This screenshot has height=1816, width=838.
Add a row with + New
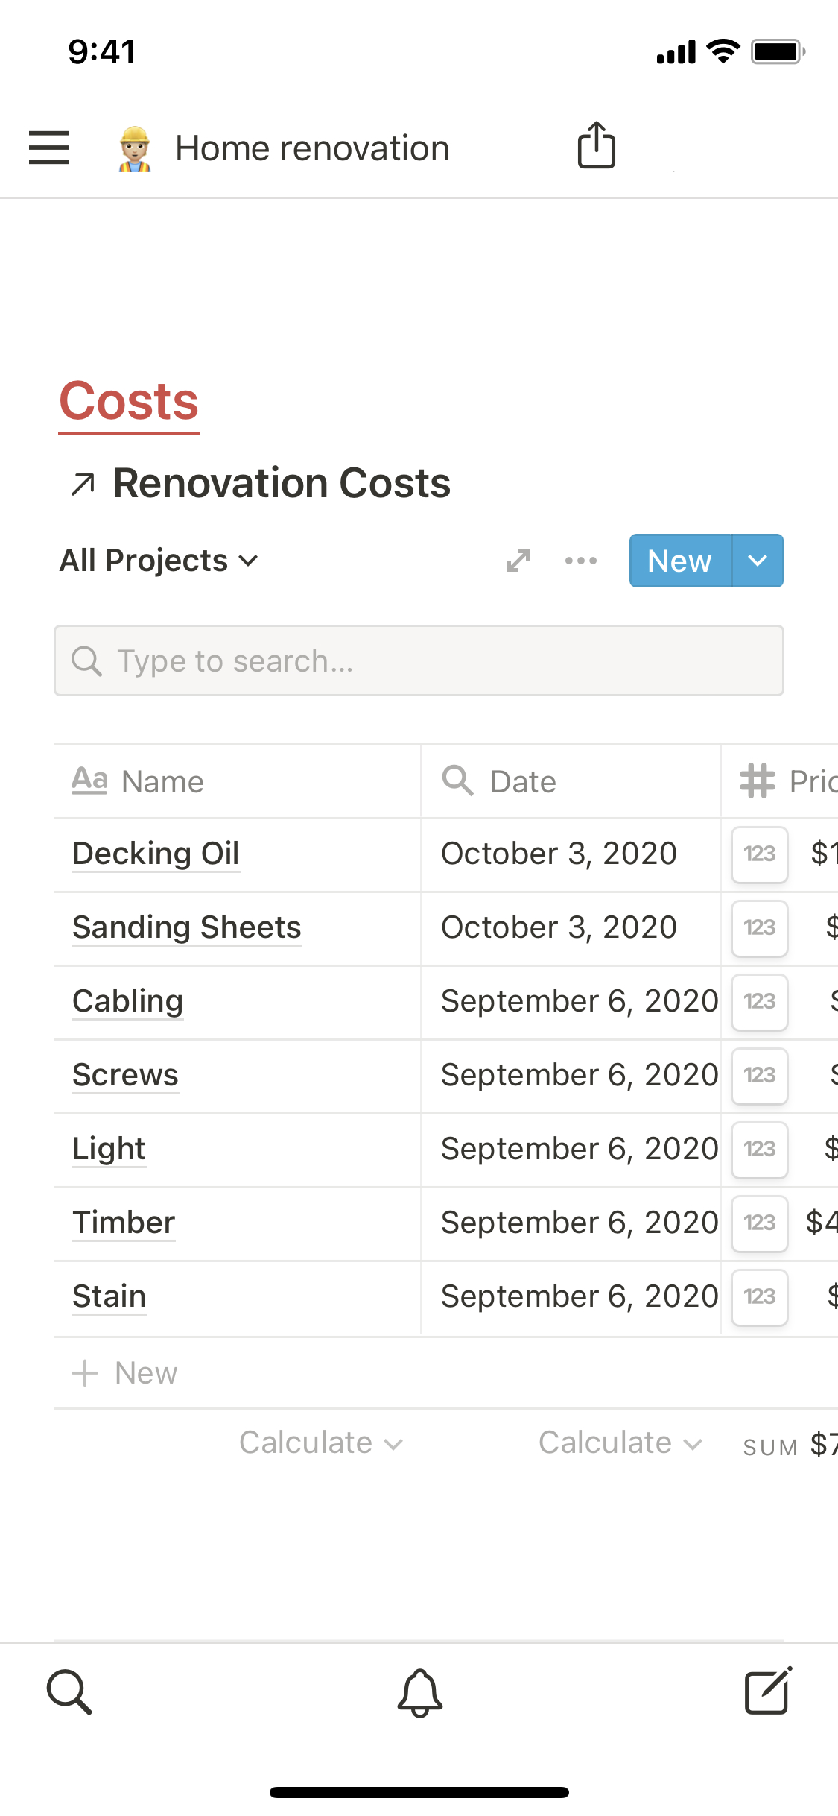click(x=125, y=1373)
